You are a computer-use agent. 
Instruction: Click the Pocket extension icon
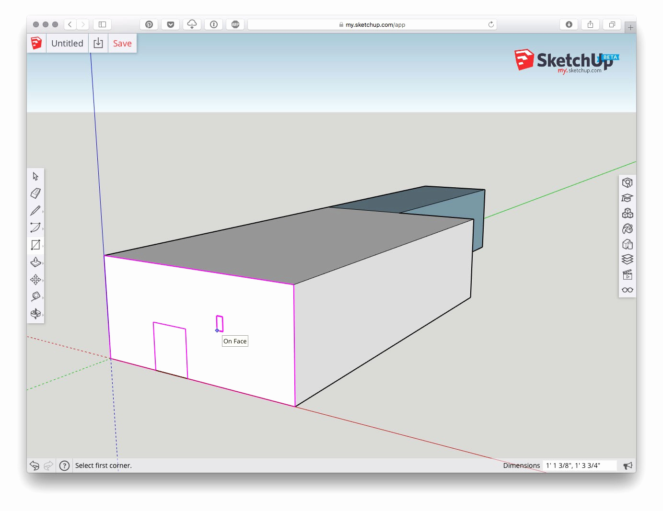tap(171, 24)
